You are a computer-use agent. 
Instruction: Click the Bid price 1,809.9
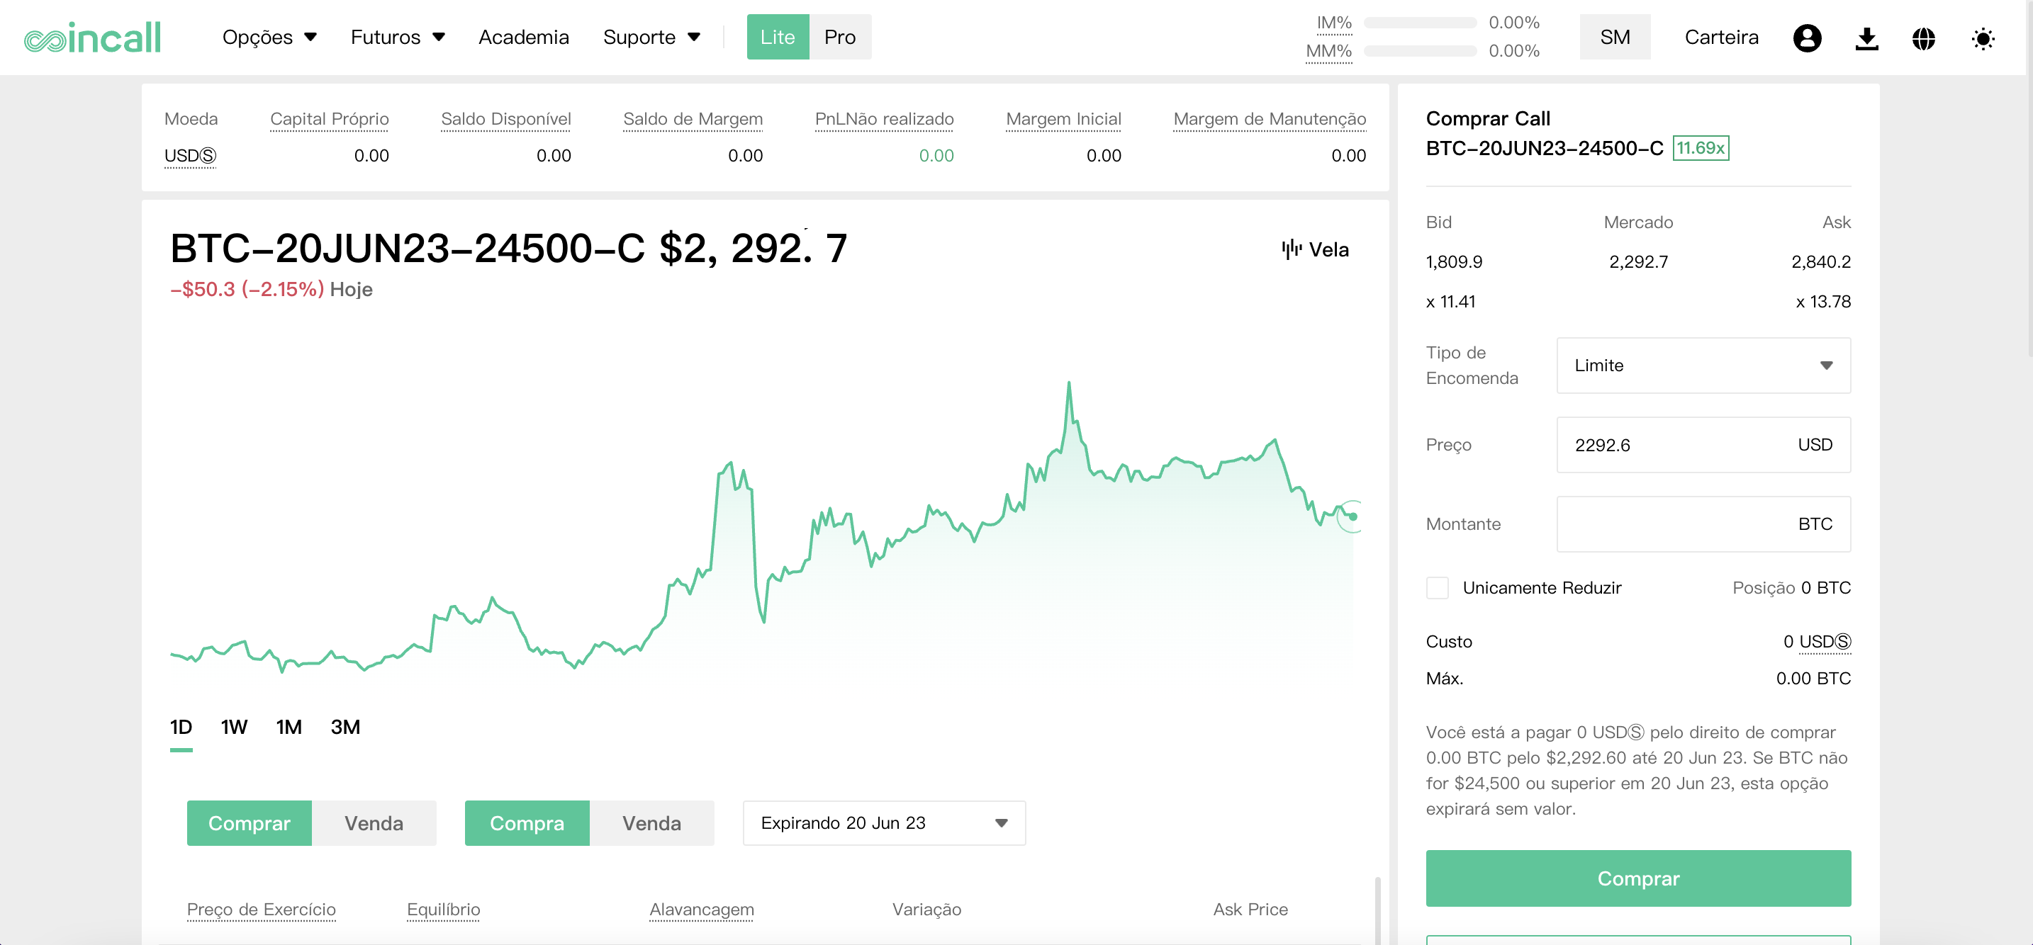click(1454, 262)
